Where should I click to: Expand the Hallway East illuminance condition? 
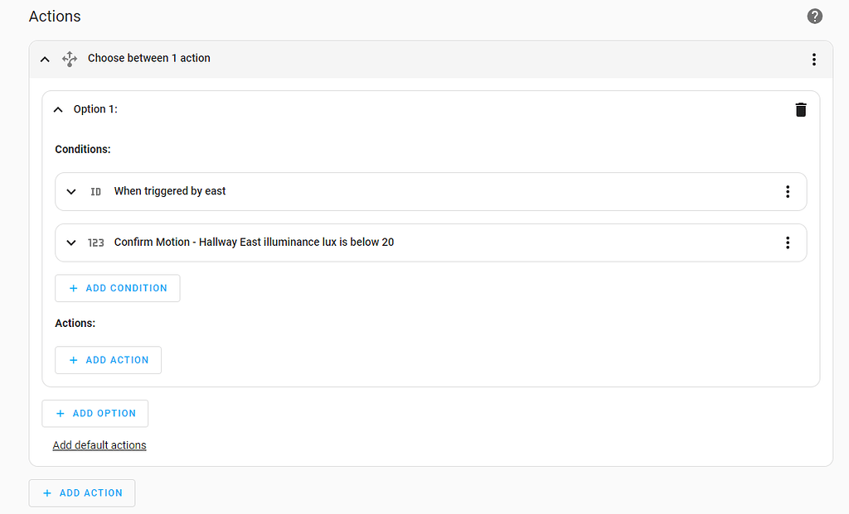[x=71, y=243]
